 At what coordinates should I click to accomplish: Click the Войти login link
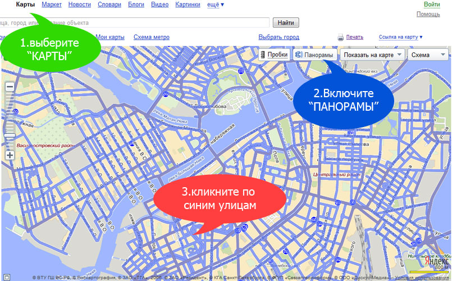432,4
